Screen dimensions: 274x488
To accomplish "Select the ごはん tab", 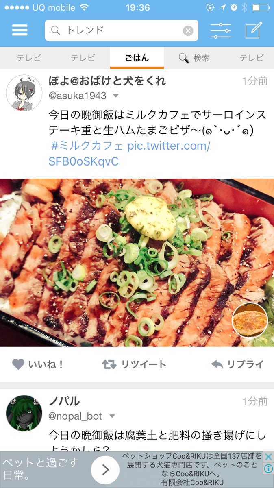I will point(137,58).
